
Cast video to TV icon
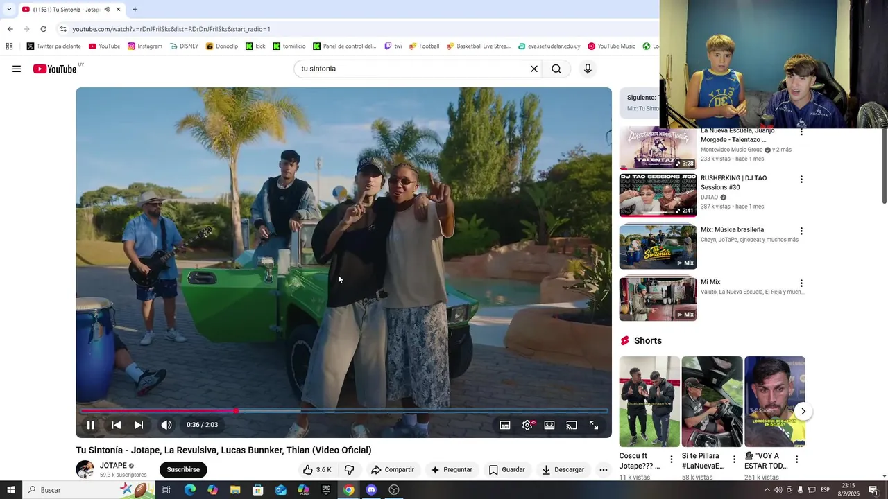(572, 425)
